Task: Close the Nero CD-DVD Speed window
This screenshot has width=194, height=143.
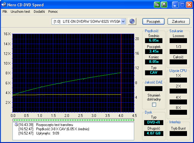Action: (x=189, y=5)
